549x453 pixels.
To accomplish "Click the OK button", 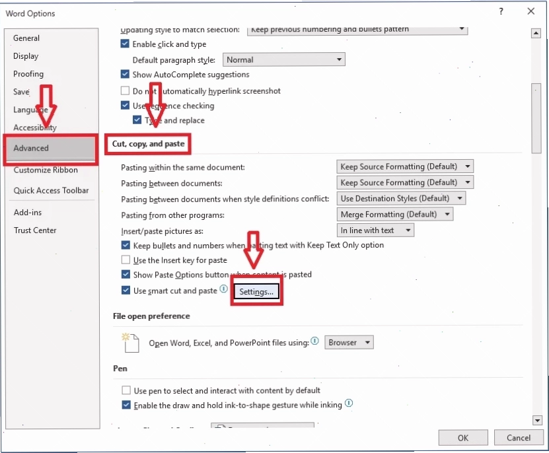I will [463, 438].
